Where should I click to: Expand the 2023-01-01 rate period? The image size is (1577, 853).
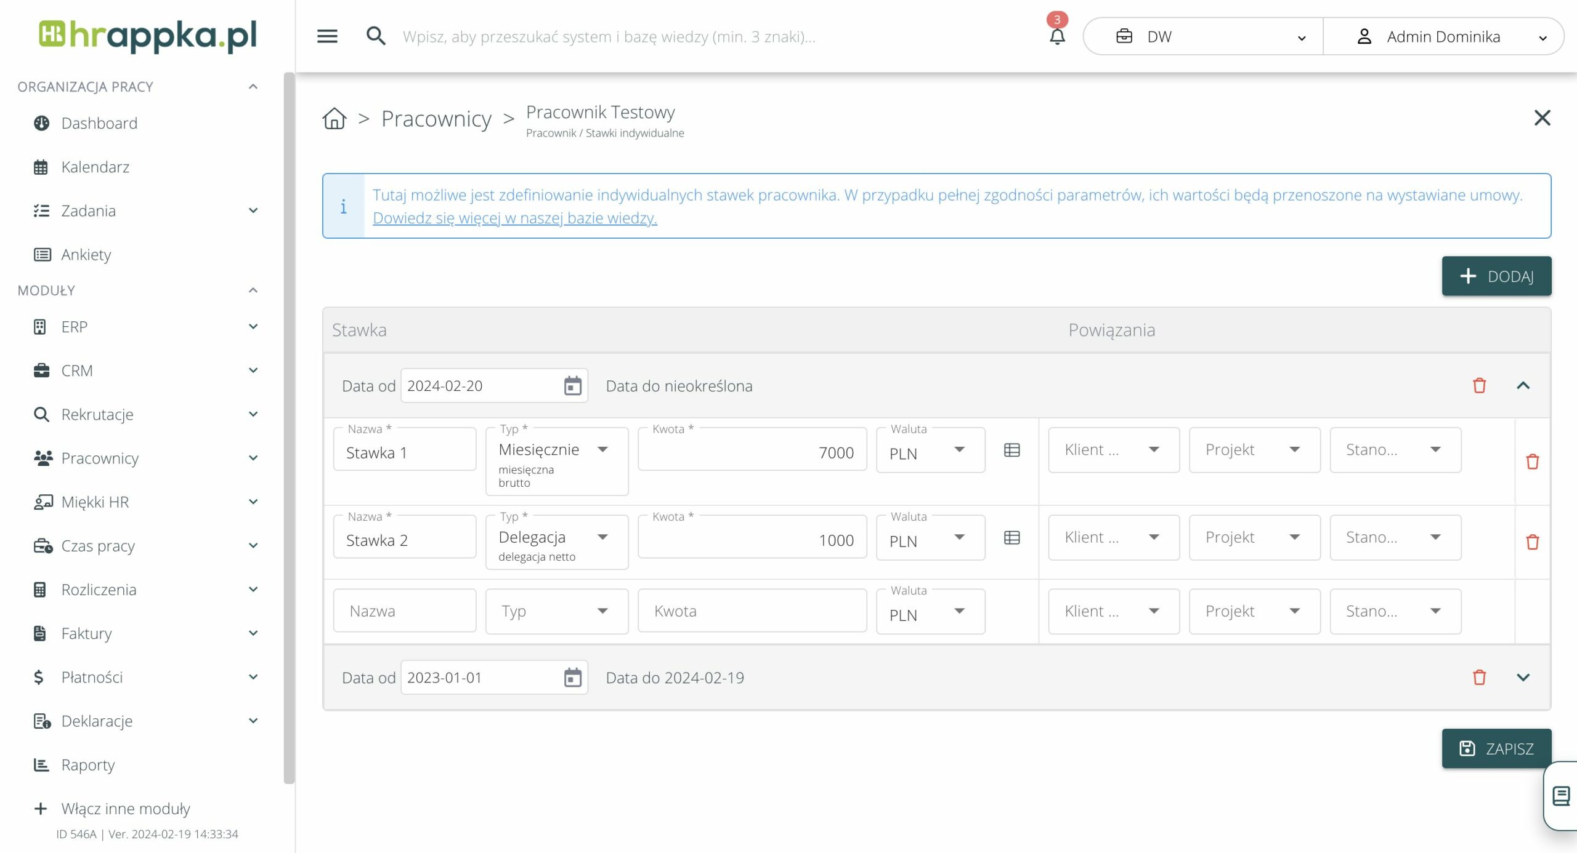1523,678
